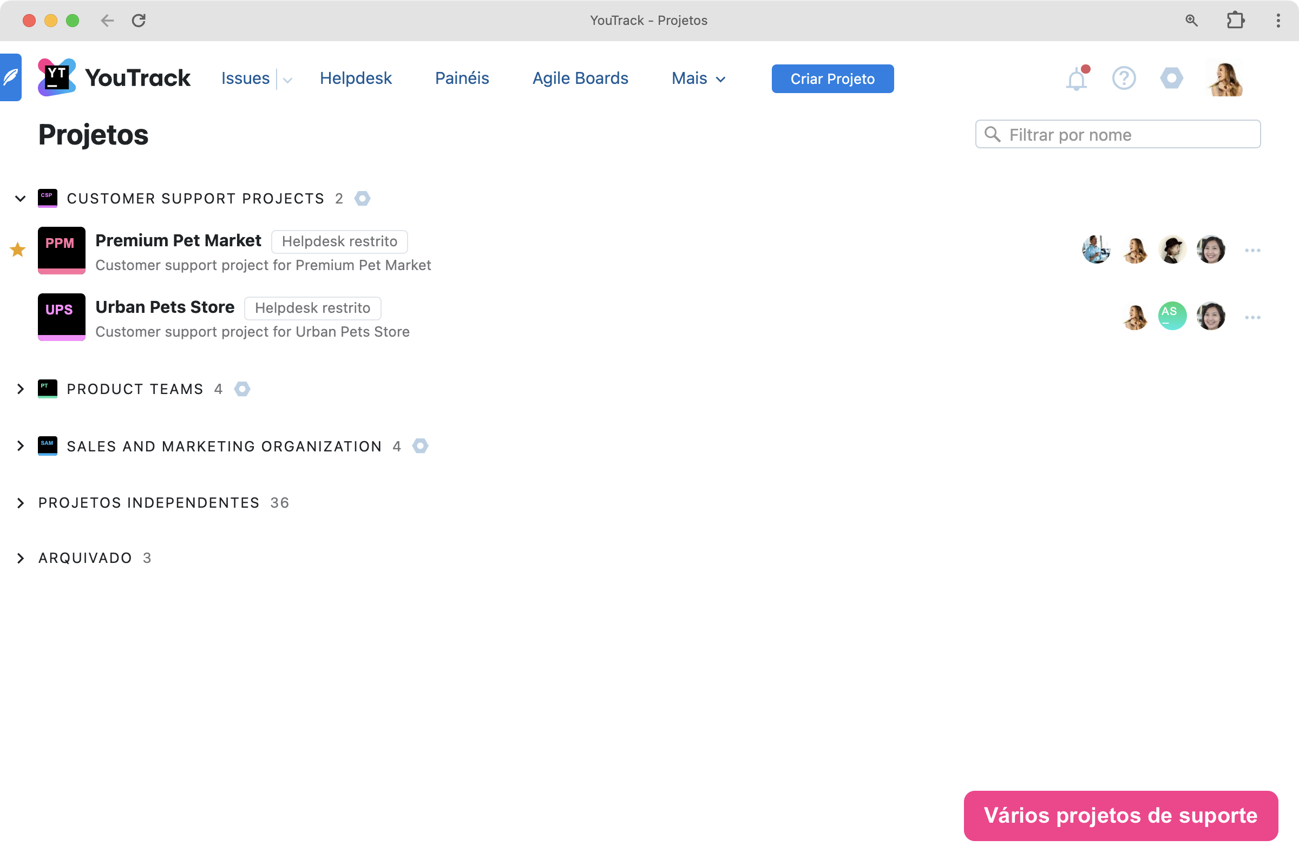
Task: Open the blue feather sidebar tab
Action: pyautogui.click(x=10, y=77)
